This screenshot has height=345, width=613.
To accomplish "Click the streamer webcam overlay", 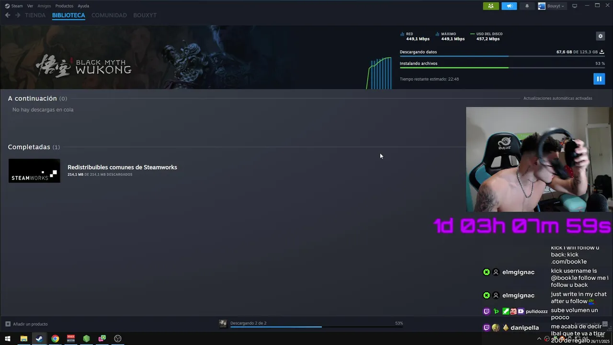I will (x=539, y=159).
